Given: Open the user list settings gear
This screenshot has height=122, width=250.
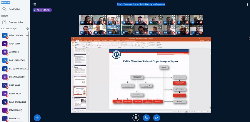Looking at the screenshot, I should point(27,29).
